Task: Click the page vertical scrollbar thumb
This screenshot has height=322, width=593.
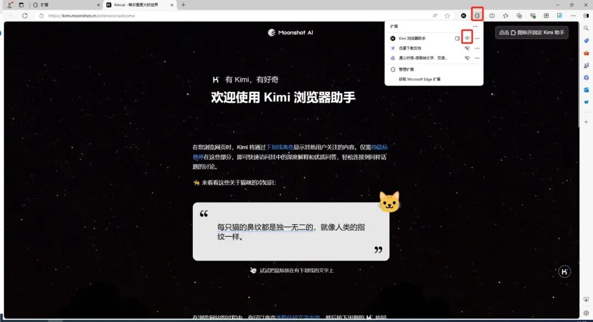Action: pyautogui.click(x=579, y=74)
